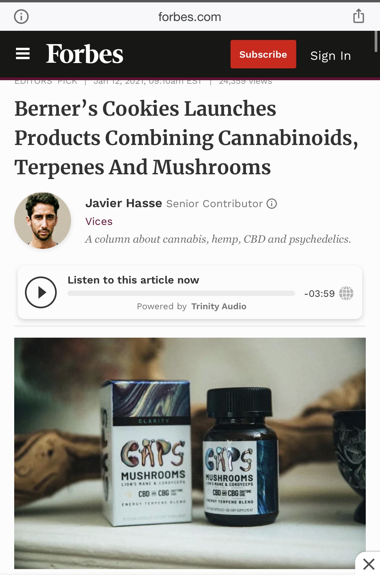This screenshot has width=380, height=575.
Task: Open the Caps Mushrooms product image
Action: click(190, 453)
